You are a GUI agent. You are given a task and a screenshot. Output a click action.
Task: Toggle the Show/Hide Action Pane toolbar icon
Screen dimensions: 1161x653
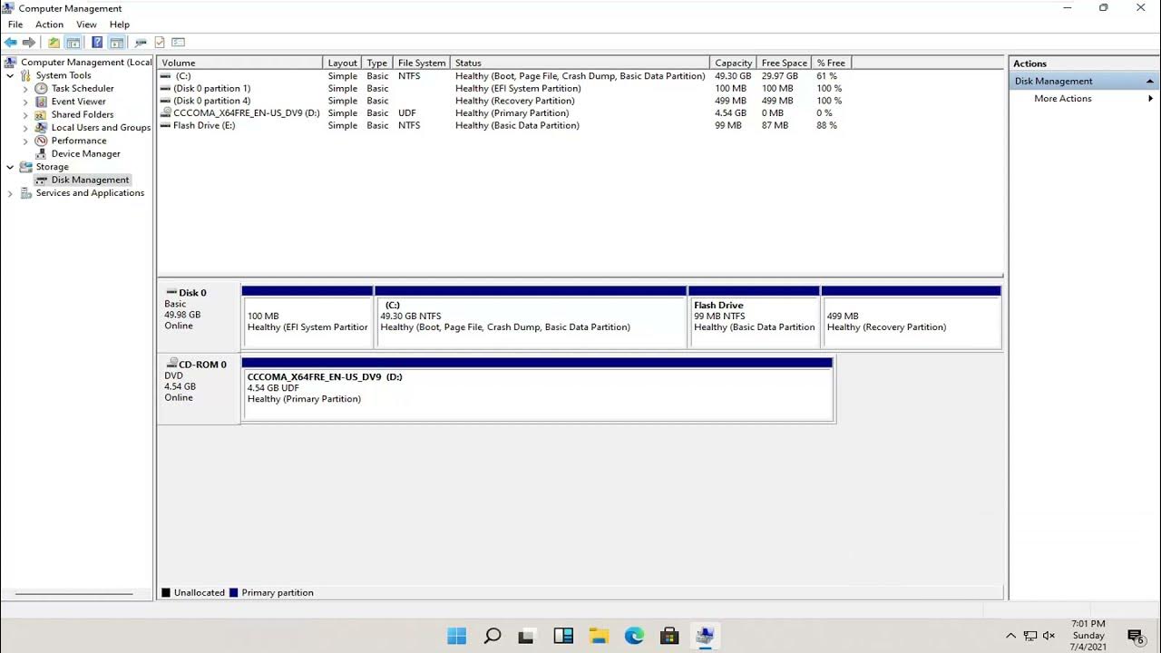tap(116, 43)
